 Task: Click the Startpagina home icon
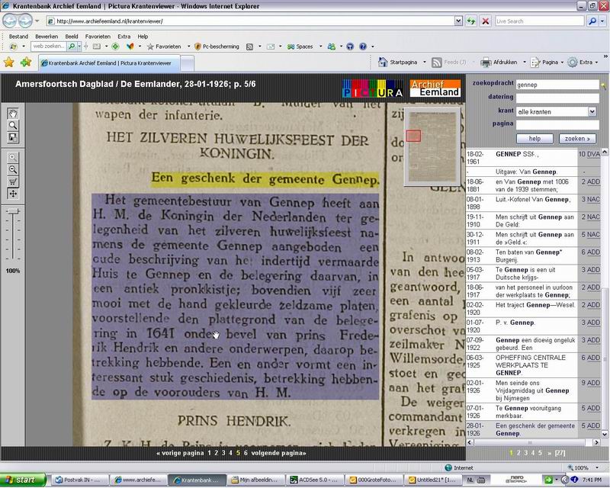click(x=383, y=62)
